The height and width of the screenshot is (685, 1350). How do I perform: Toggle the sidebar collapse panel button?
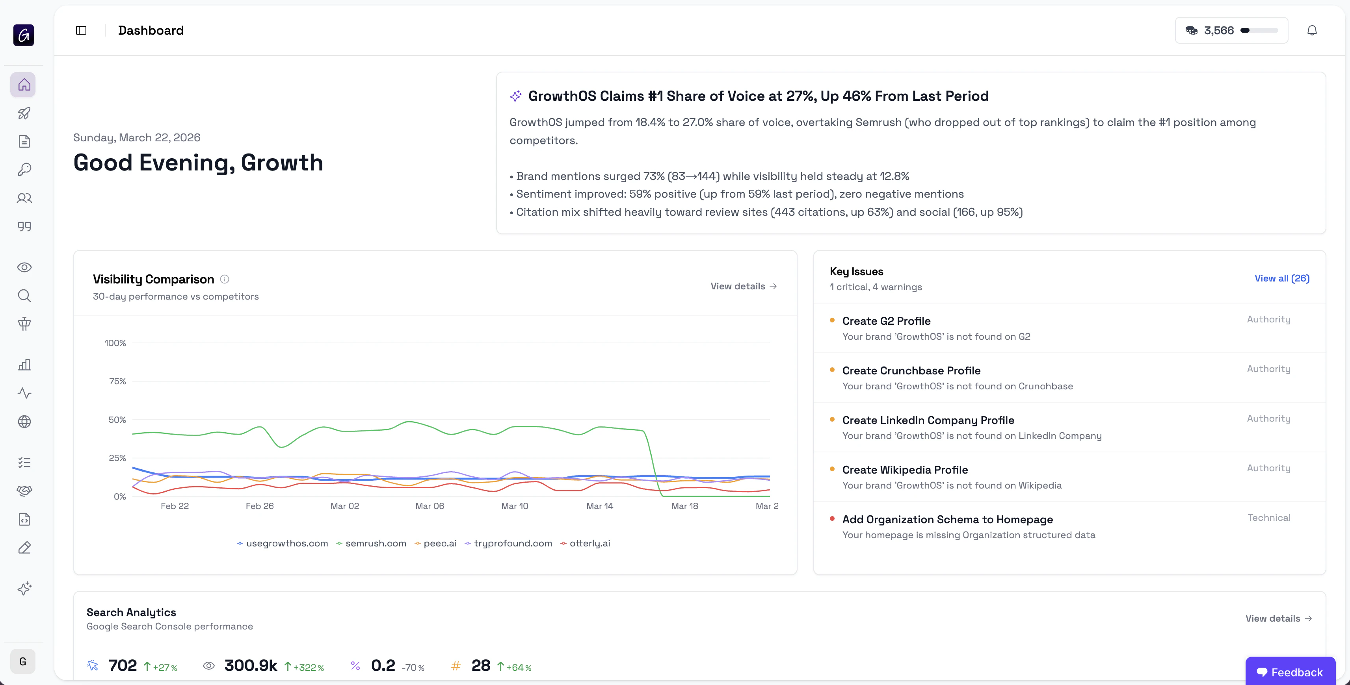tap(81, 30)
